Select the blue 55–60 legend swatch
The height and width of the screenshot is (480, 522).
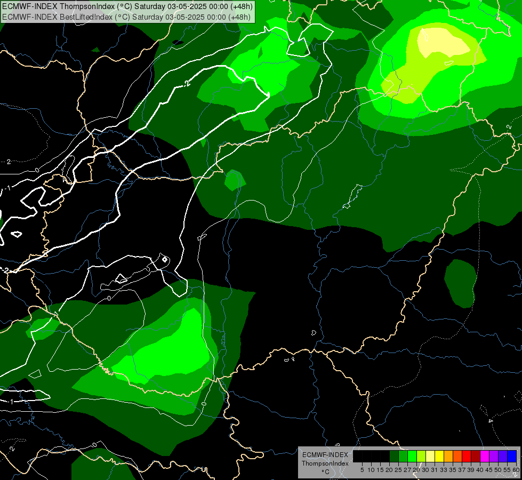coord(512,456)
